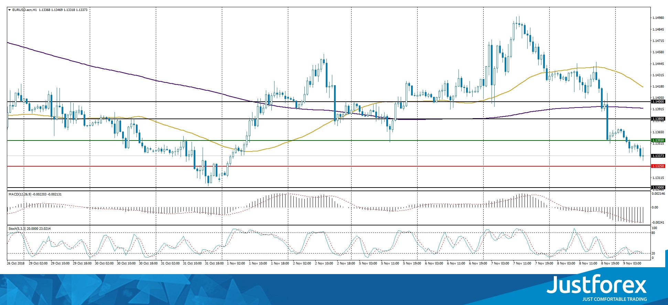This screenshot has width=668, height=305.
Task: Select the 9 Nov 03:00 time label
Action: [632, 263]
